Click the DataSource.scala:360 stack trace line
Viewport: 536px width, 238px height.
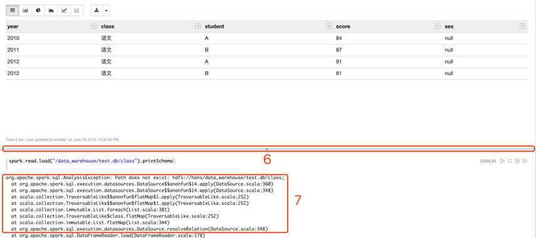[x=142, y=184]
